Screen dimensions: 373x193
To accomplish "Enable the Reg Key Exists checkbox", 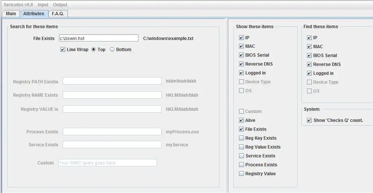I will (241, 138).
